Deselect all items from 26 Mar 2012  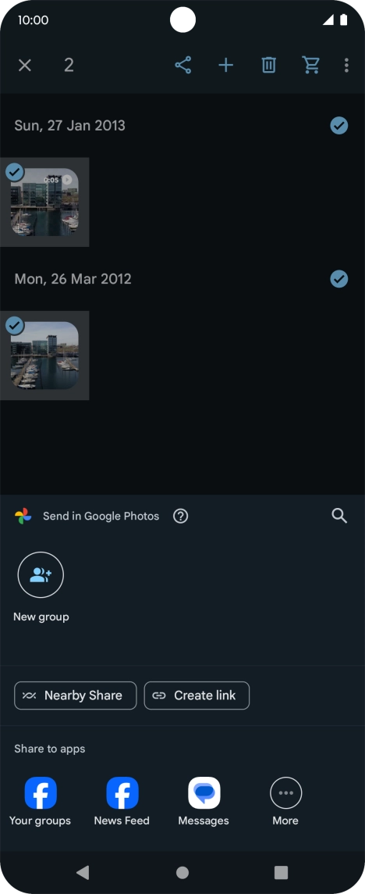point(338,279)
